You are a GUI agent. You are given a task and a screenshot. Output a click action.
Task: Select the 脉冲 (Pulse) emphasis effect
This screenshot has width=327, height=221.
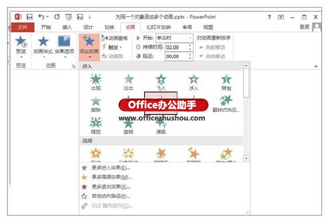pyautogui.click(x=96, y=155)
